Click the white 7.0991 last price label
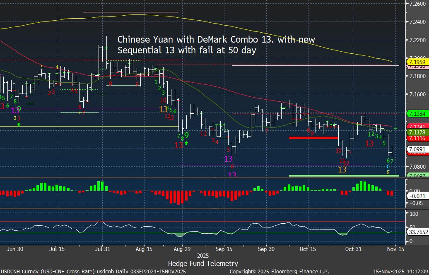429x275 pixels. (417, 149)
